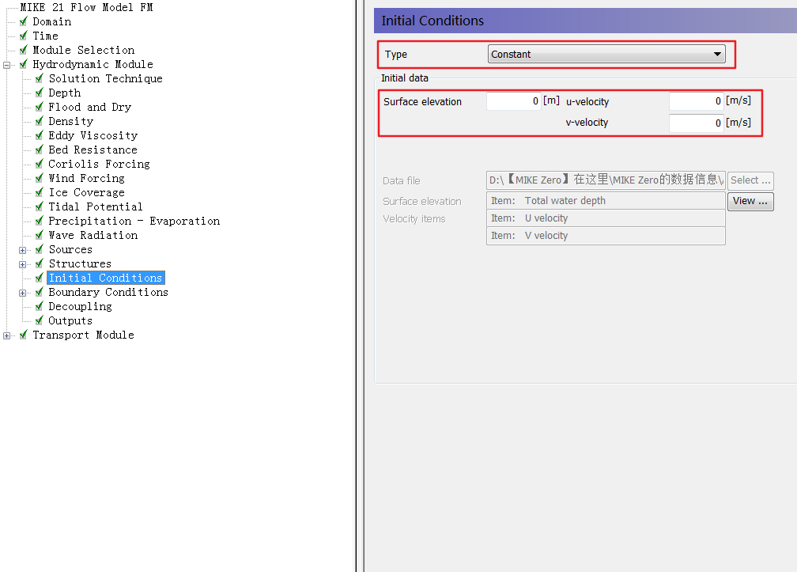
Task: Click the green checkmark beside Time
Action: click(x=24, y=36)
